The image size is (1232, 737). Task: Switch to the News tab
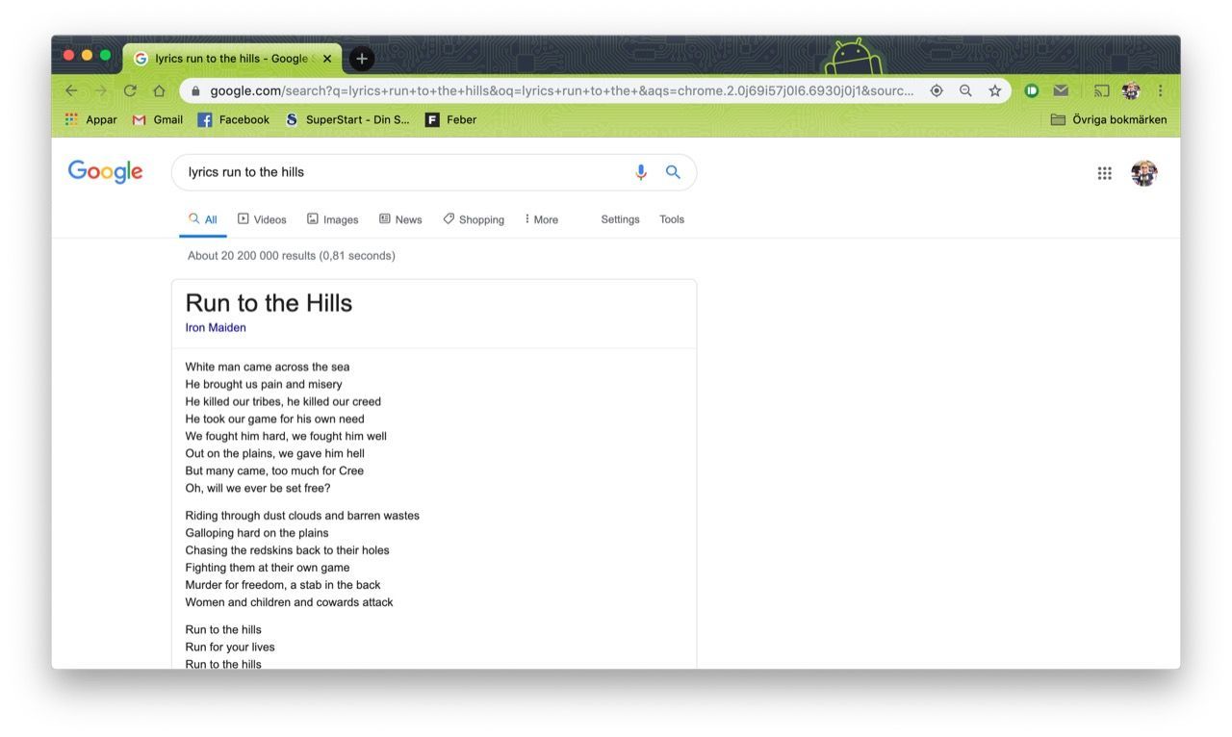tap(400, 219)
